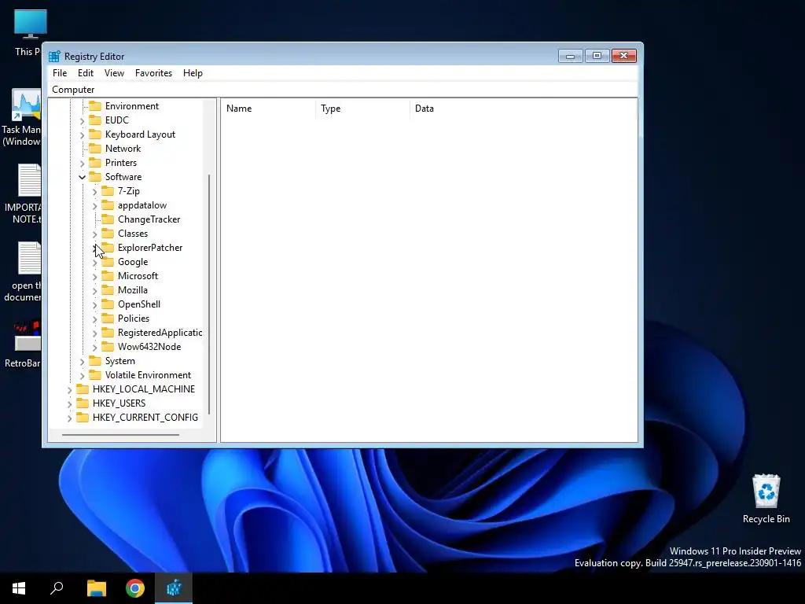Screen dimensions: 805x604
Task: Expand the Volatile Environment key
Action: pyautogui.click(x=82, y=376)
